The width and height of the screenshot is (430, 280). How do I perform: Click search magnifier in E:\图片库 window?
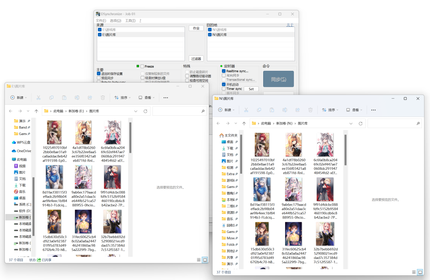click(x=203, y=111)
